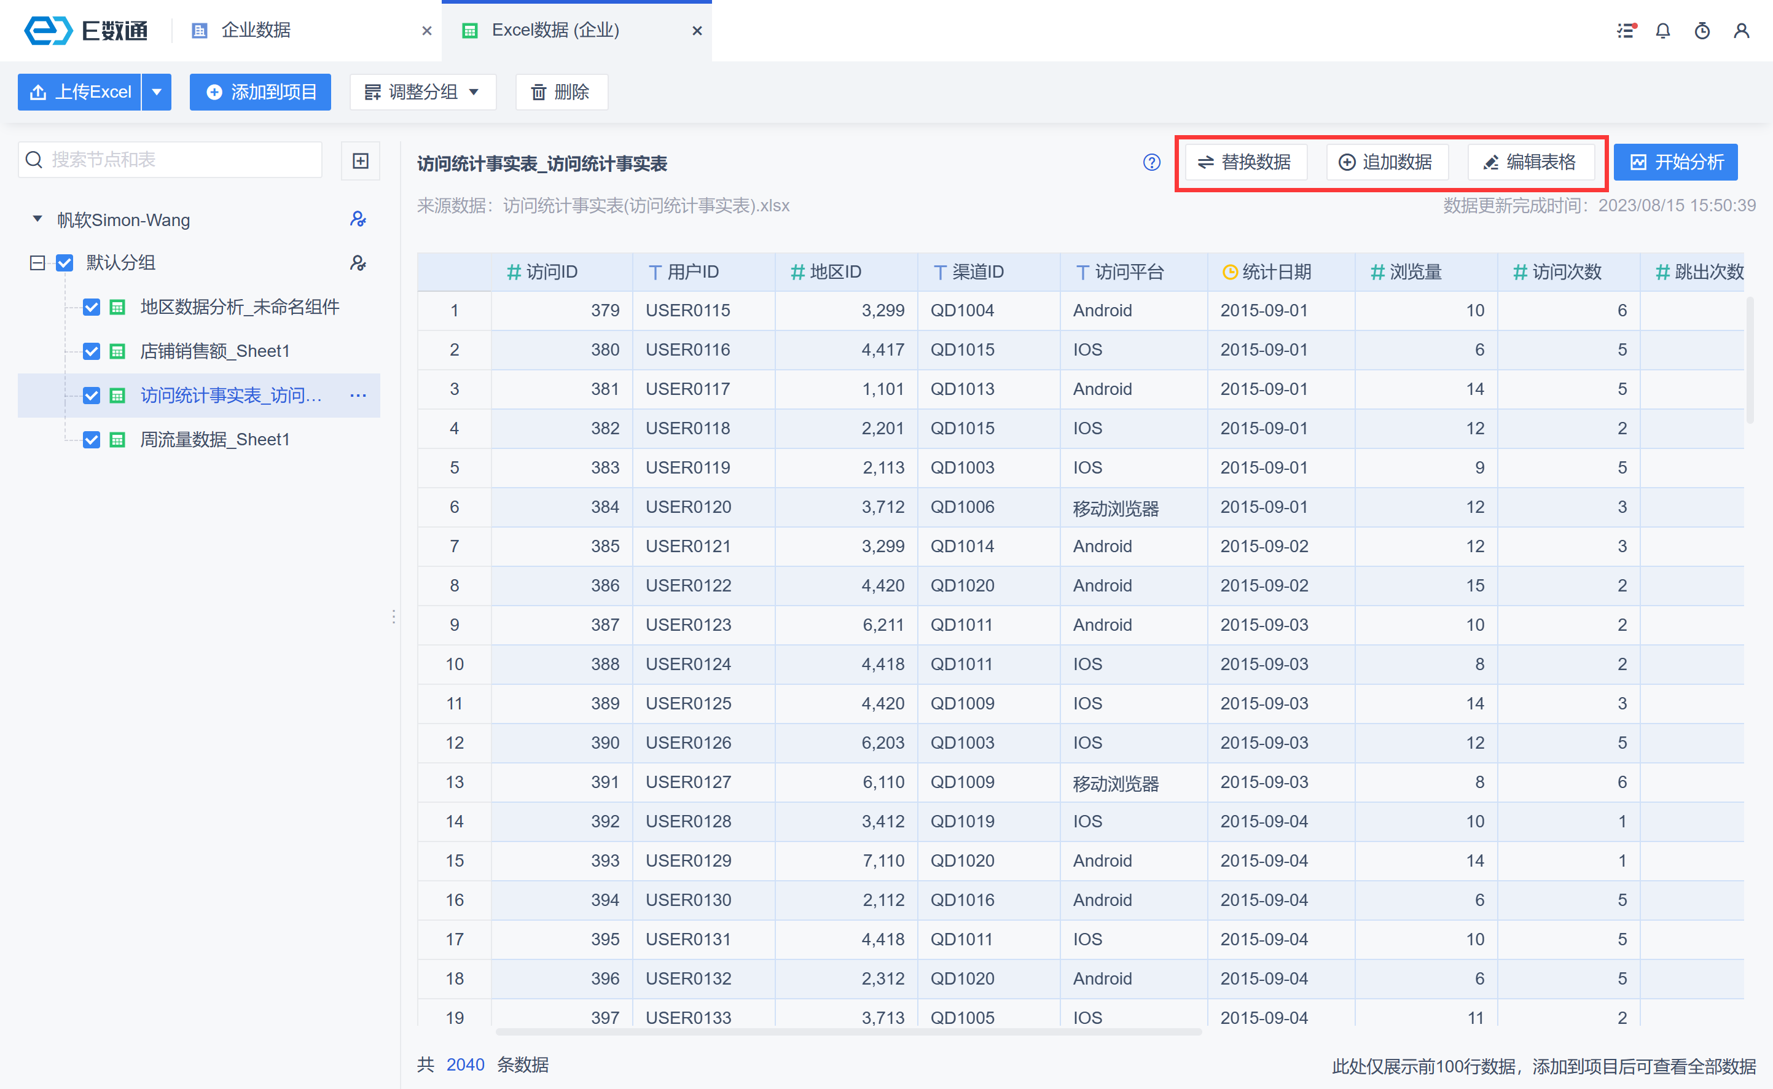Select the 地区数据分析_未命名组件 table
The image size is (1773, 1089).
click(239, 308)
